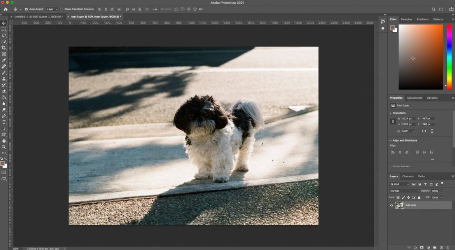Image resolution: width=455 pixels, height=250 pixels.
Task: Select the Type tool
Action: (x=4, y=122)
